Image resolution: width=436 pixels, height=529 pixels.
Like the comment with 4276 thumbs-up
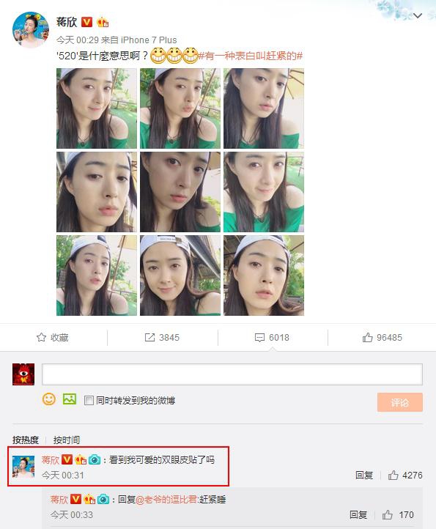click(x=393, y=476)
